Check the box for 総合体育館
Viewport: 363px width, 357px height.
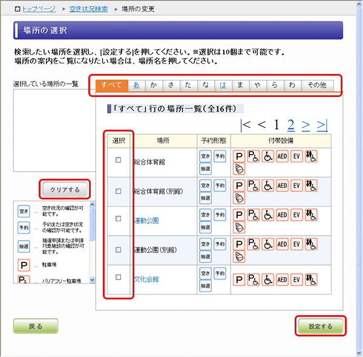tap(119, 160)
